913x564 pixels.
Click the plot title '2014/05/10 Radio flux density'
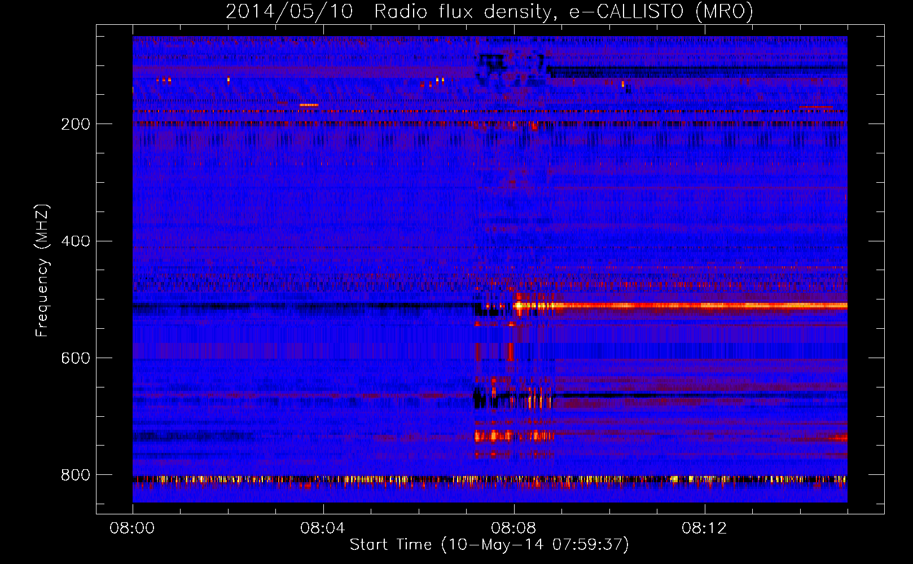click(x=489, y=11)
